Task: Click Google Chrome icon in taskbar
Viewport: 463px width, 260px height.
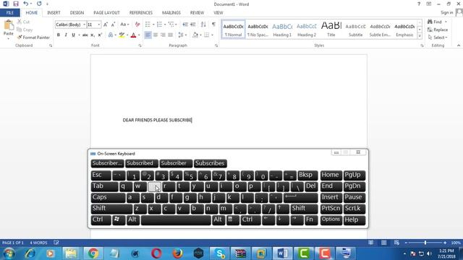Action: [93, 253]
